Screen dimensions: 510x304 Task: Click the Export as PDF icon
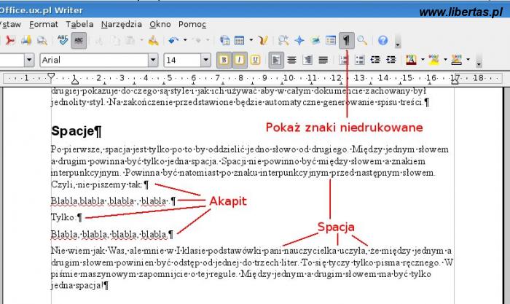pyautogui.click(x=10, y=40)
